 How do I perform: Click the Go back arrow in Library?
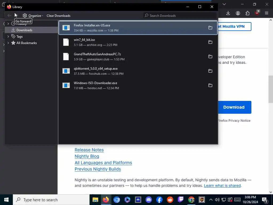[9, 15]
